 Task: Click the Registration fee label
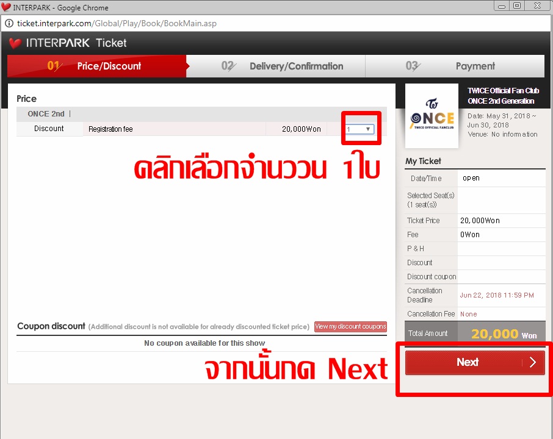tap(110, 129)
